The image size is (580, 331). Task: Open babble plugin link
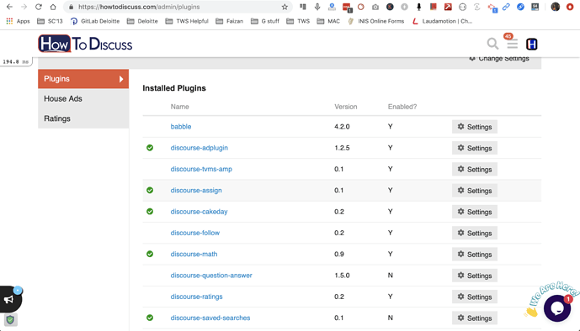(181, 127)
